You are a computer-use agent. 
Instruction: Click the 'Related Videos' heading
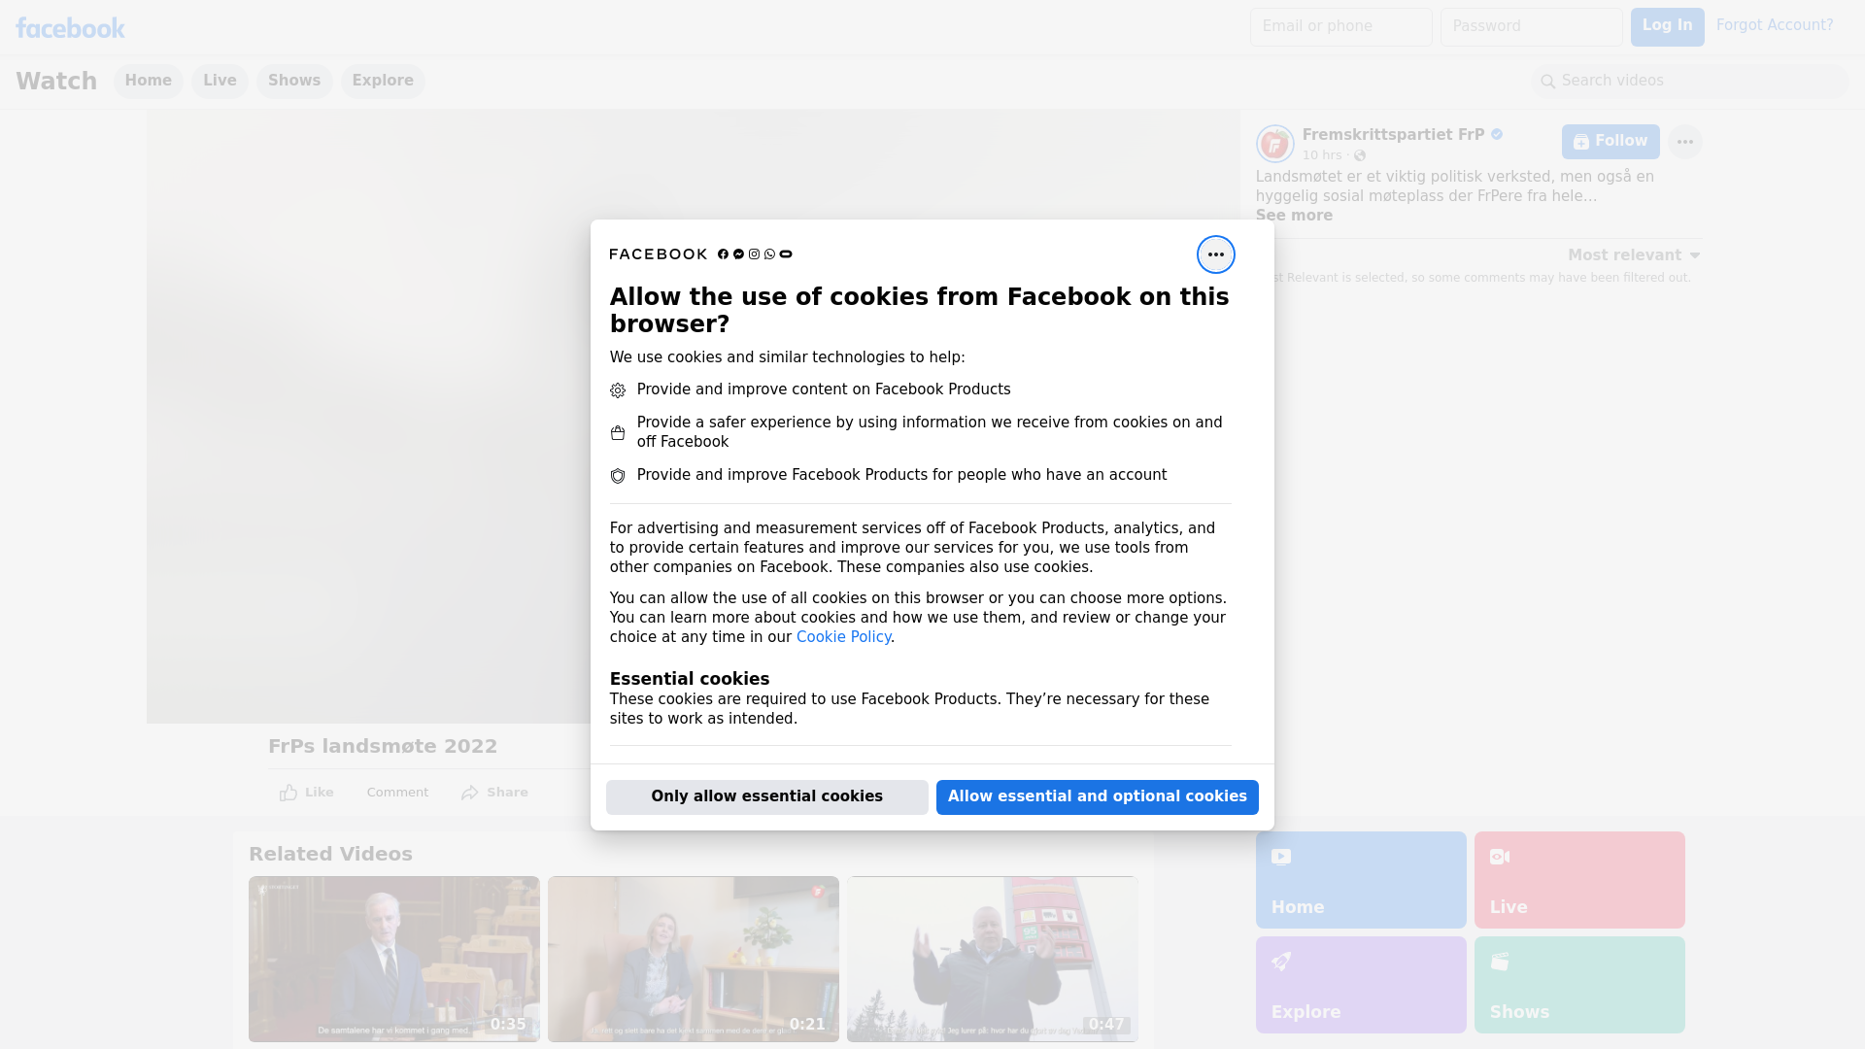[330, 855]
